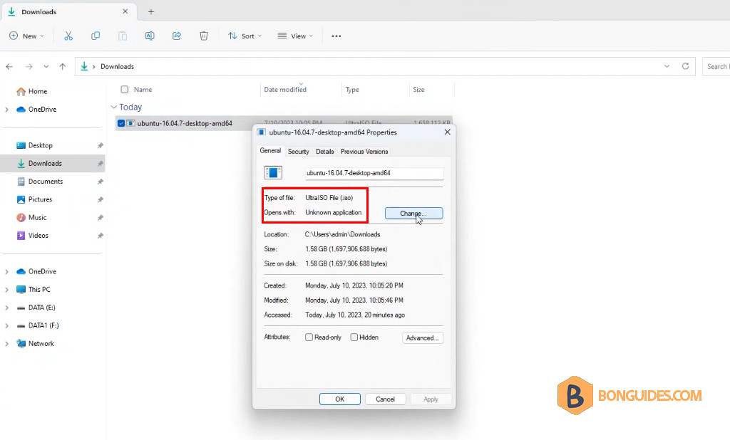Go up one folder level arrow
This screenshot has width=730, height=440.
(63, 66)
